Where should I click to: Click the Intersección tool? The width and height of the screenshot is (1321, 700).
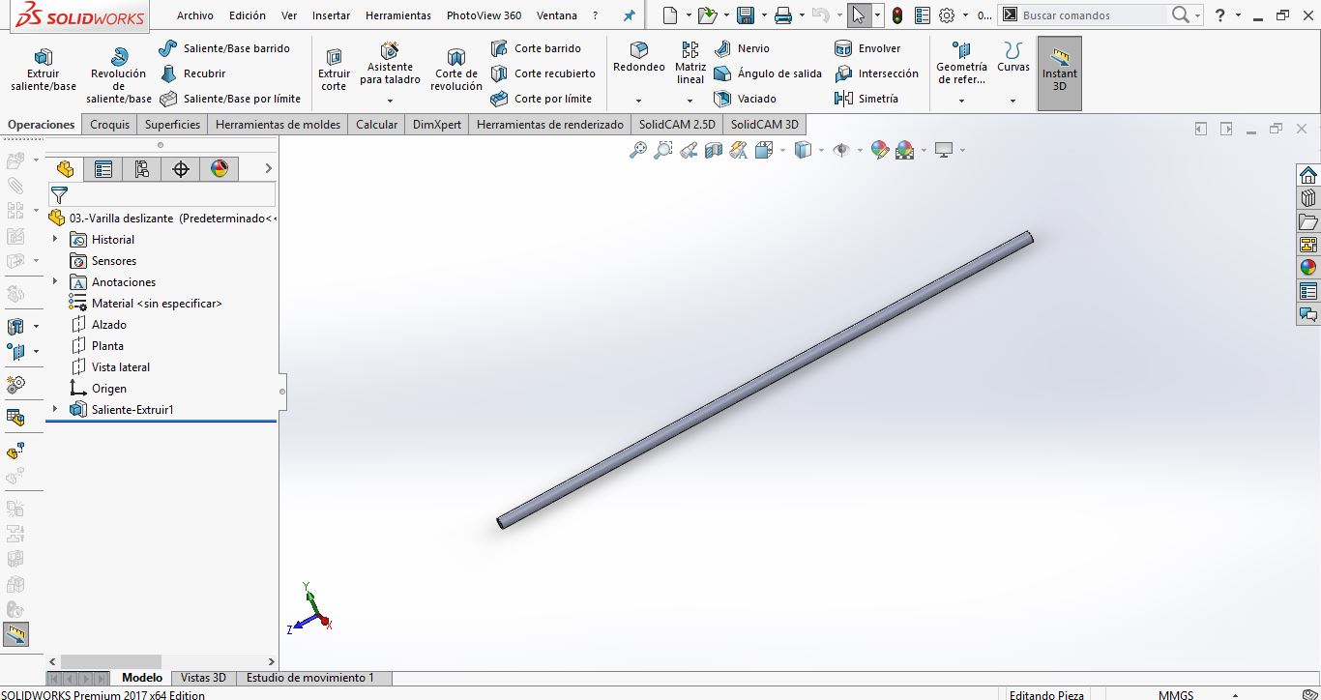click(876, 73)
